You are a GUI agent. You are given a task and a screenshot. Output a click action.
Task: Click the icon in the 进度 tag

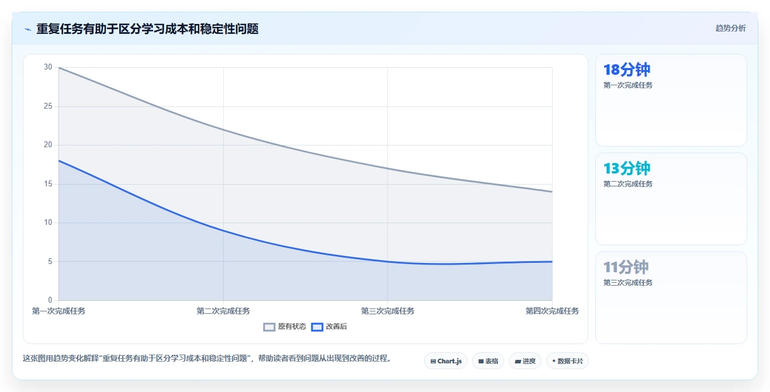coord(518,362)
